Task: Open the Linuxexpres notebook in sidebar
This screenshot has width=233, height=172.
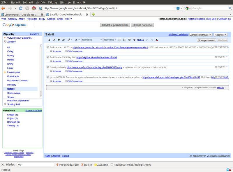Action: (13, 72)
